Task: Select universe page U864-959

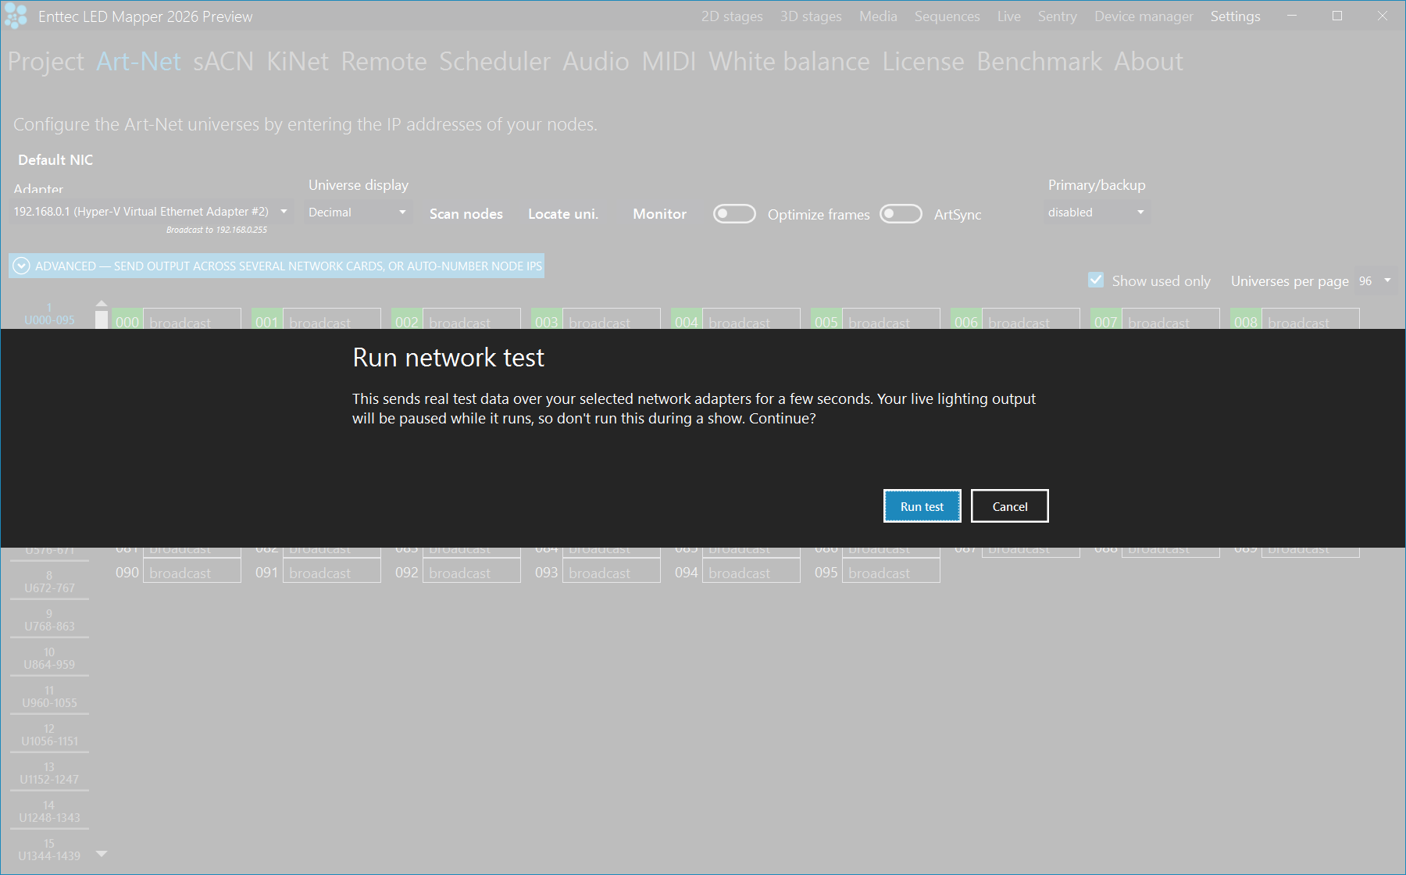Action: pyautogui.click(x=49, y=659)
